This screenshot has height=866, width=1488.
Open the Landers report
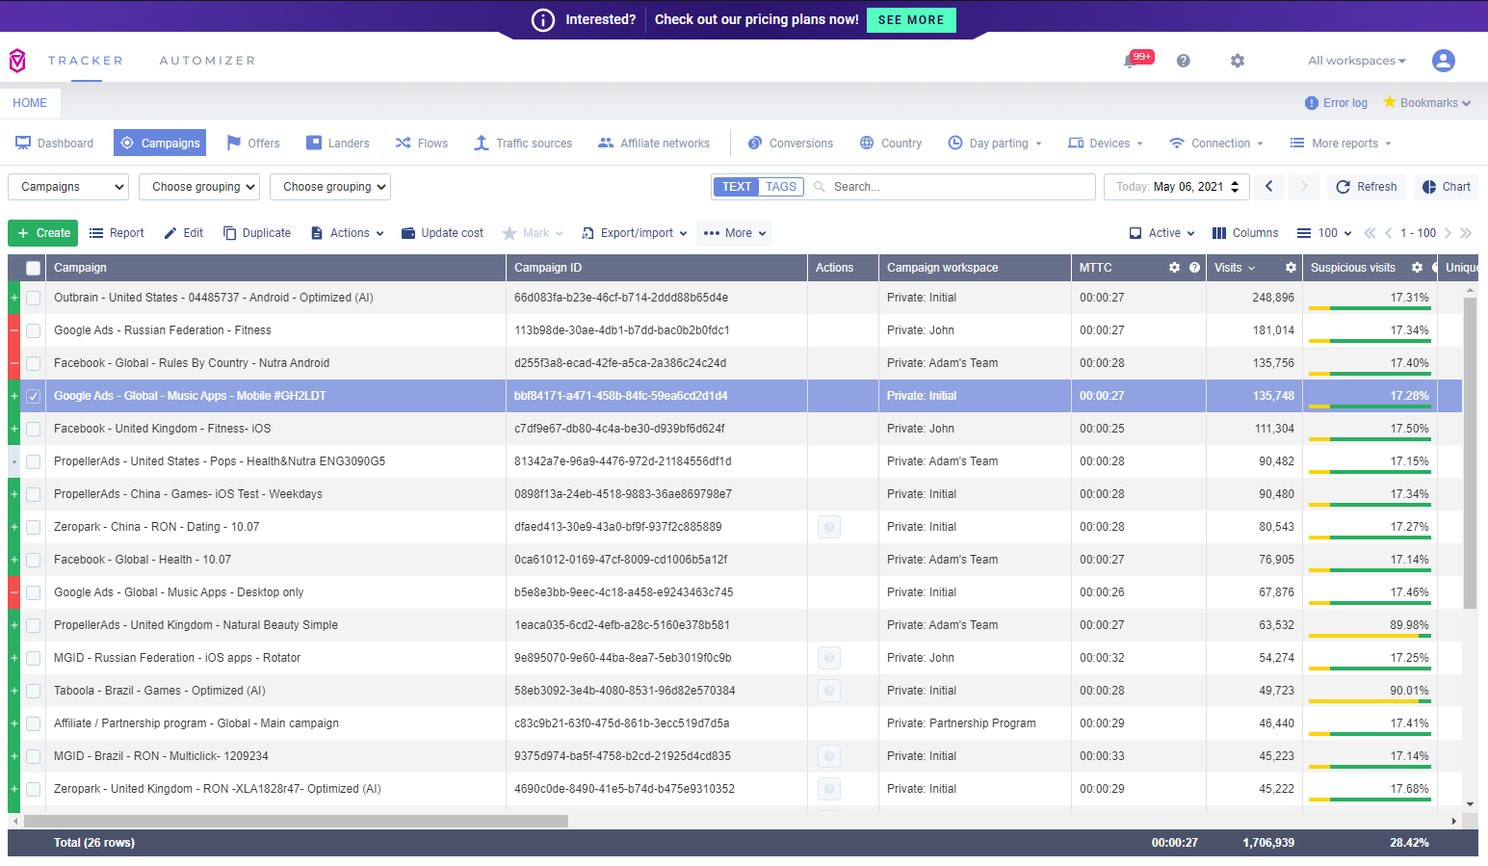[x=338, y=144]
